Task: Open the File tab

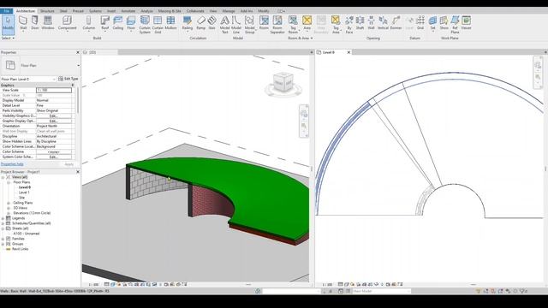Action: [x=6, y=11]
